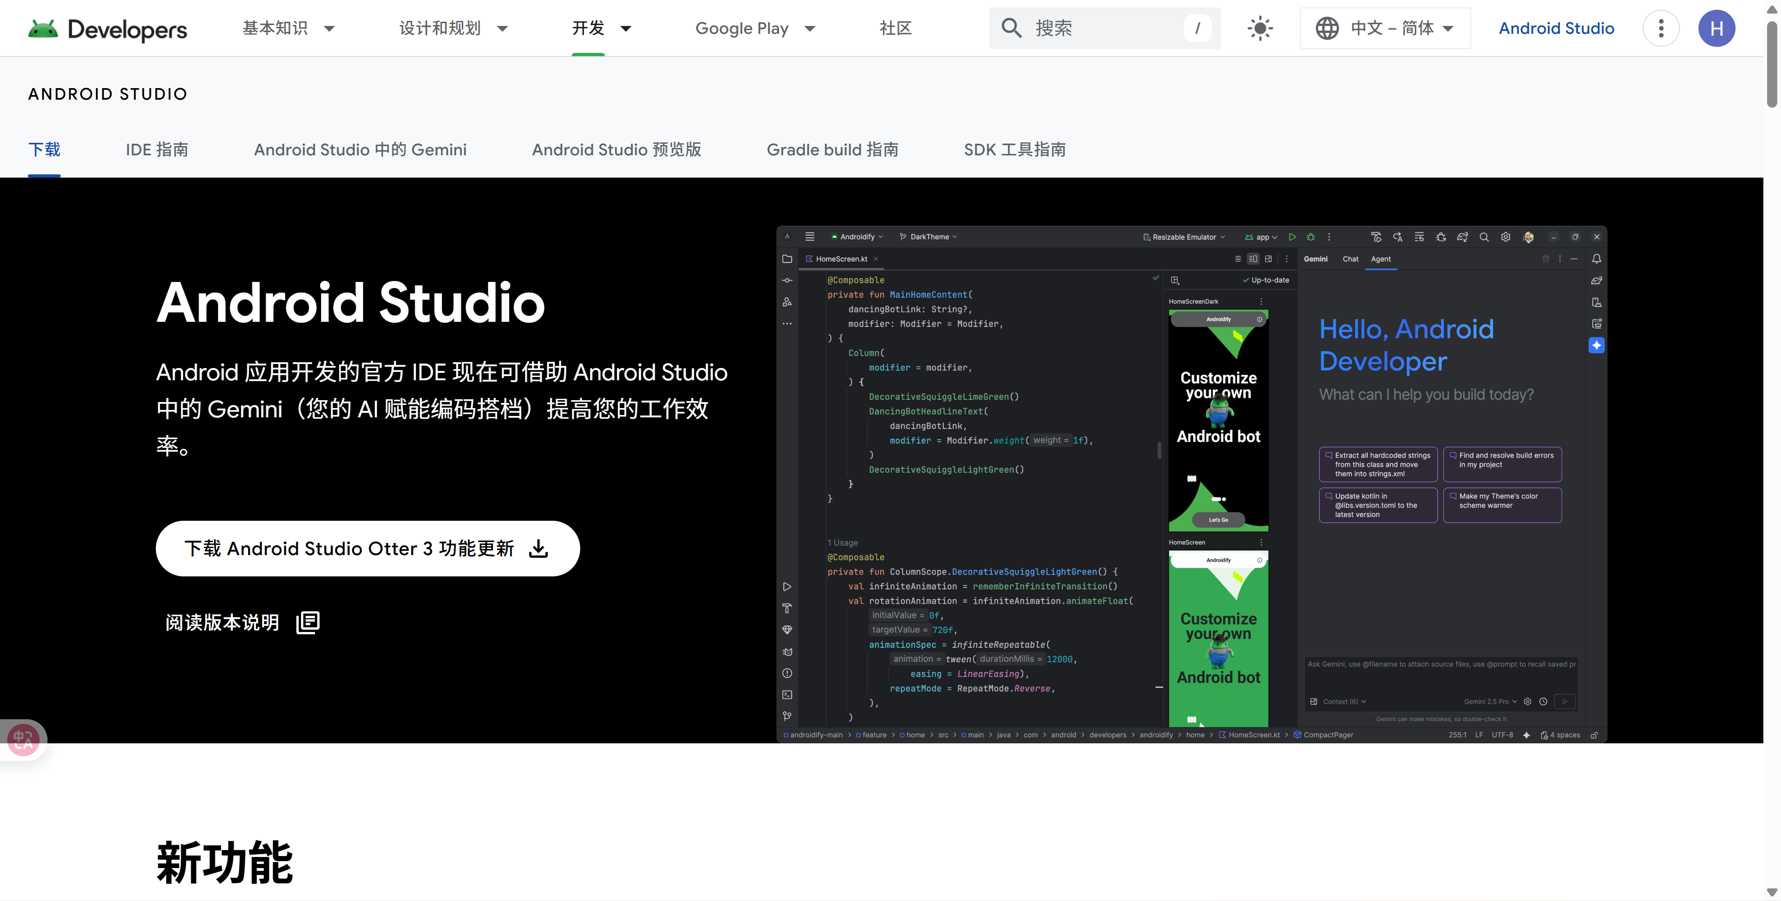Click 下载 Android Studio Otter 3 功能更新 button

coord(349,549)
